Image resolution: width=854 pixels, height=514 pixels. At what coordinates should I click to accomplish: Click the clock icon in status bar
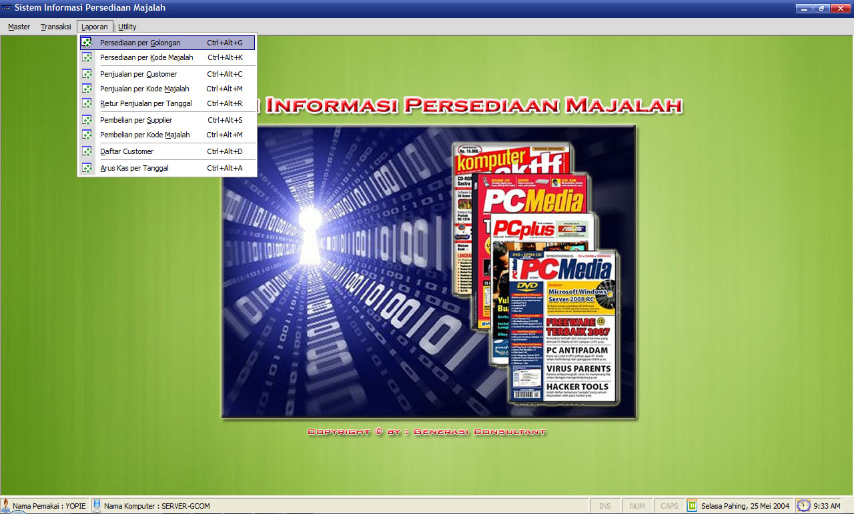coord(803,505)
